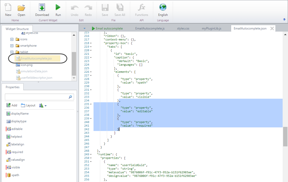Image resolution: width=288 pixels, height=182 pixels.
Task: Select the valuealign property
Action: point(15,160)
